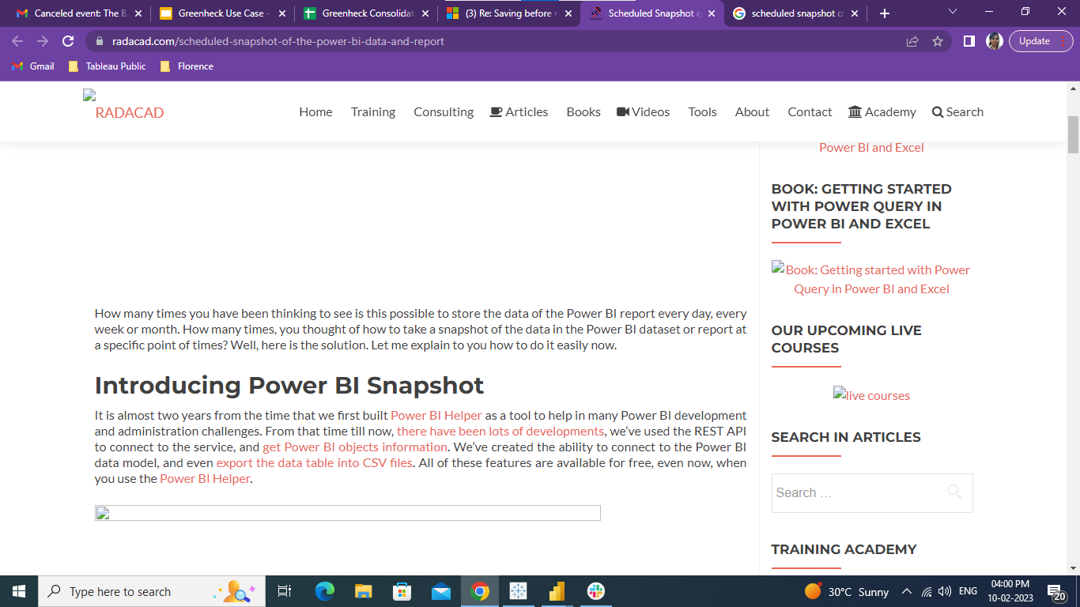Bookmark this page with the star icon
Image resolution: width=1080 pixels, height=607 pixels.
(938, 41)
